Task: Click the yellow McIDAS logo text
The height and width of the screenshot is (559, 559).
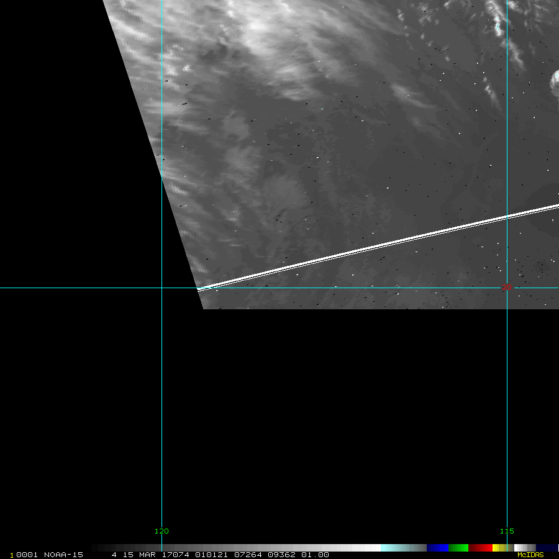Action: pyautogui.click(x=530, y=555)
